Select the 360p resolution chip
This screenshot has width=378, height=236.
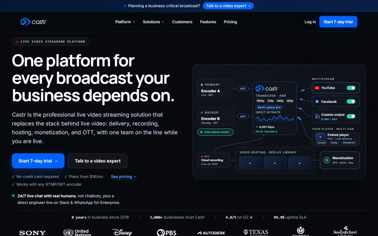(290, 101)
